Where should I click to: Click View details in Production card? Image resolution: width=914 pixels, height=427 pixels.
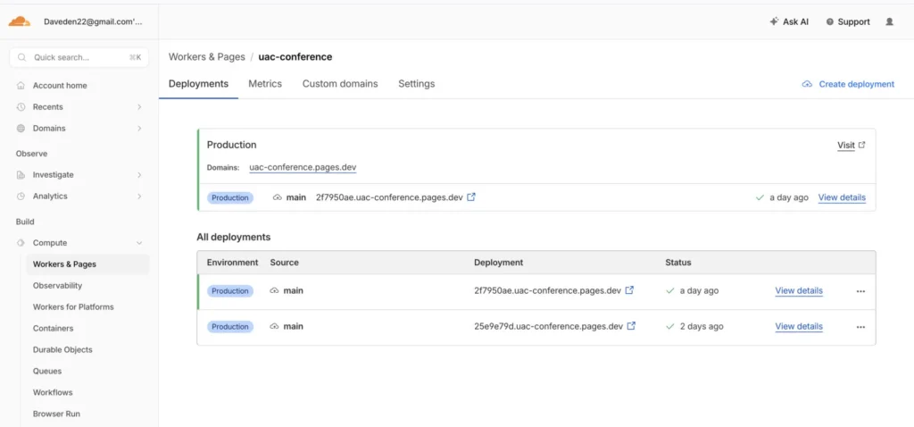(842, 197)
